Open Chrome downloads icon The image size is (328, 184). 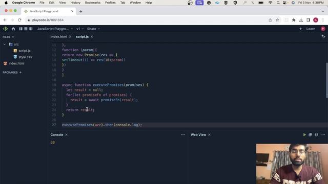click(301, 20)
